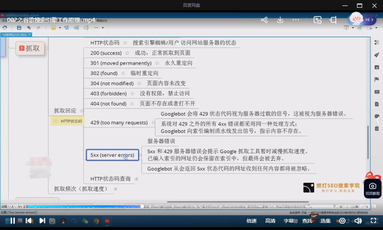Open the 高清 quality option
The height and width of the screenshot is (230, 383).
tap(270, 221)
